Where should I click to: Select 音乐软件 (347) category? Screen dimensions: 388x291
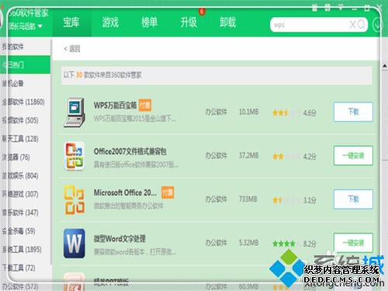pyautogui.click(x=25, y=213)
